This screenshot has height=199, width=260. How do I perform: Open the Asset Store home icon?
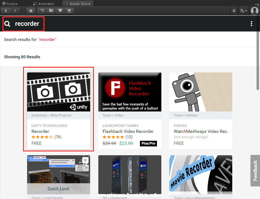[31, 11]
